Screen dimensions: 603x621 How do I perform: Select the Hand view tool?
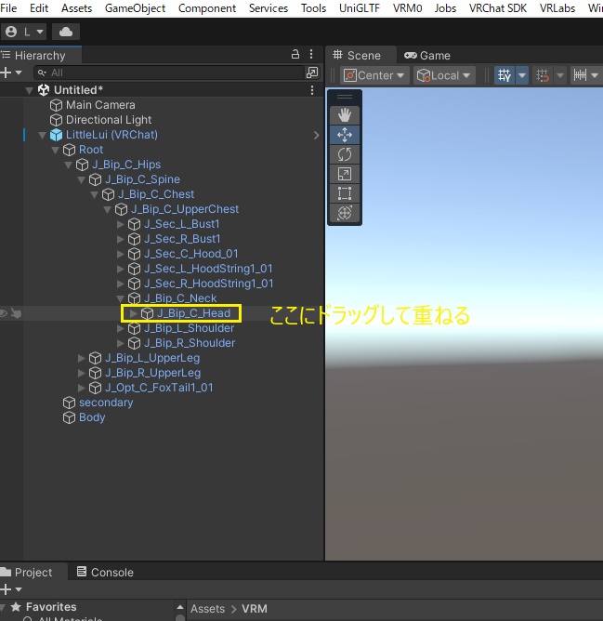pyautogui.click(x=345, y=115)
